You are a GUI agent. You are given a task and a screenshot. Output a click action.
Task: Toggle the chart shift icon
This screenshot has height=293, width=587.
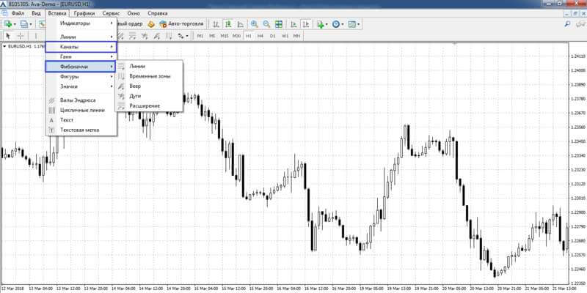click(x=306, y=24)
